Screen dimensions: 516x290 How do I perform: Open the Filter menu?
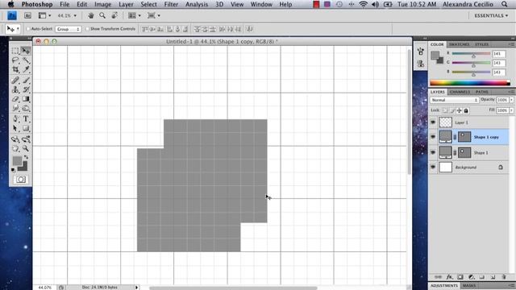coord(171,4)
